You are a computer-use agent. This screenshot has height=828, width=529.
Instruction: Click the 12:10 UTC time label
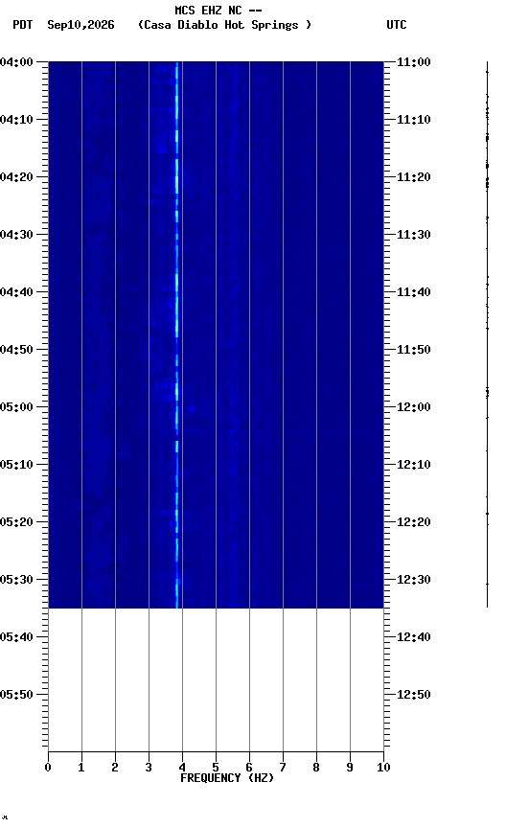coord(414,465)
